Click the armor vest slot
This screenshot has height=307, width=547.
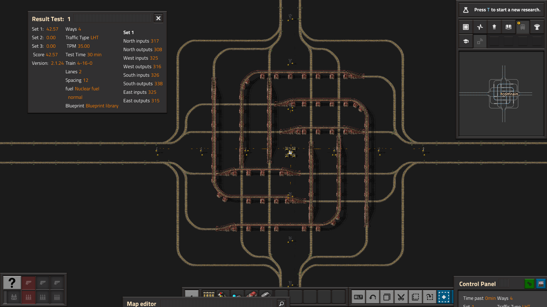14,297
